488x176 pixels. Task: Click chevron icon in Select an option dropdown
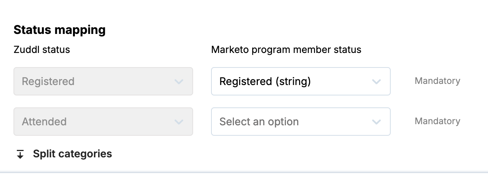coord(376,122)
